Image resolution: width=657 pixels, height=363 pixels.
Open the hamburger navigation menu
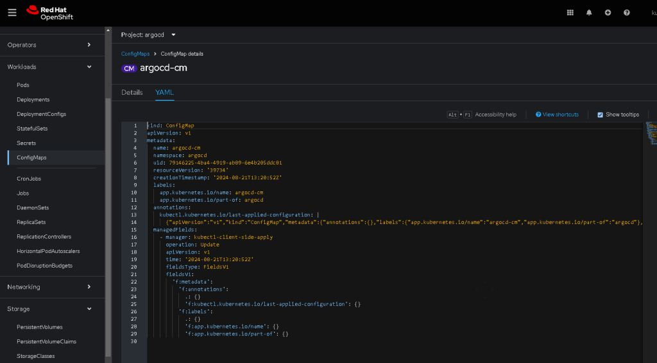12,13
